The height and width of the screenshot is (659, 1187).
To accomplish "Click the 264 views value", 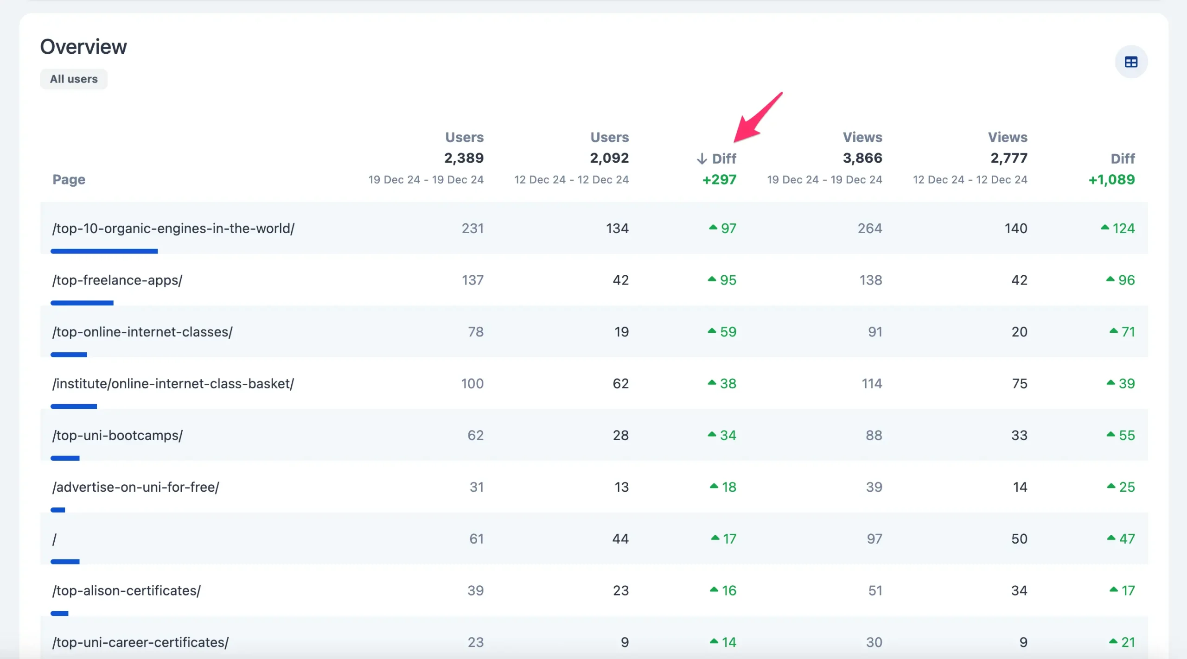I will pyautogui.click(x=870, y=228).
